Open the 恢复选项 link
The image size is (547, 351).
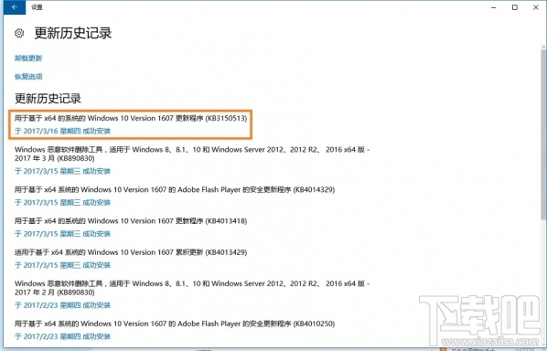[28, 77]
